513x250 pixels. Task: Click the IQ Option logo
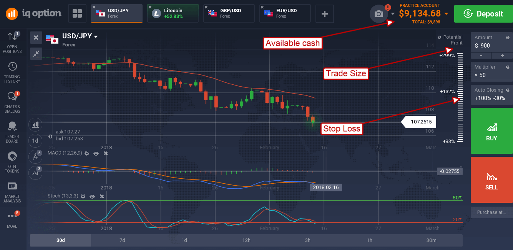click(33, 14)
